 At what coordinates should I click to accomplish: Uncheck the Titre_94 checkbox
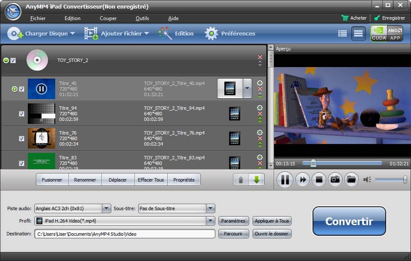click(21, 114)
